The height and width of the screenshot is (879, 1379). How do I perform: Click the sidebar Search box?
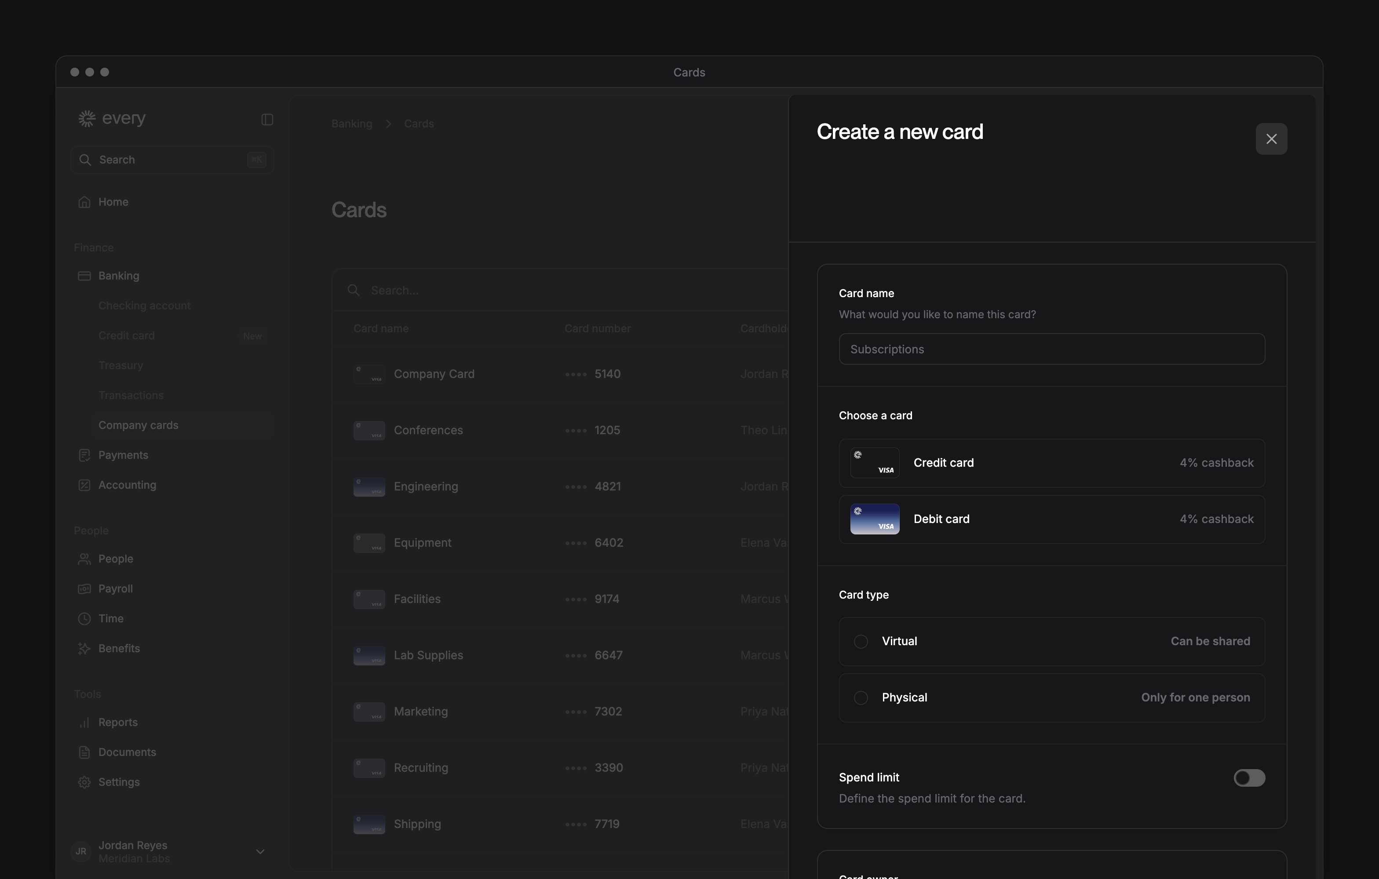point(172,160)
